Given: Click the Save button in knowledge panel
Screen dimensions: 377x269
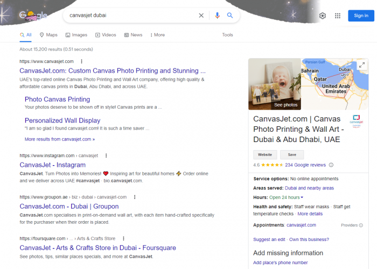Looking at the screenshot, I should click(292, 155).
